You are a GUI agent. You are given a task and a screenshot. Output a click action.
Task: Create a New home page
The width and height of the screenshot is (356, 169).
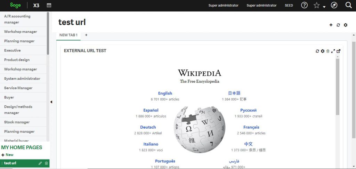[8, 155]
